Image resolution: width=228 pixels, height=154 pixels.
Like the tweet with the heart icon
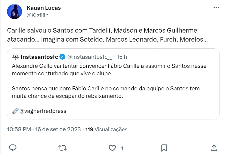pos(113,147)
